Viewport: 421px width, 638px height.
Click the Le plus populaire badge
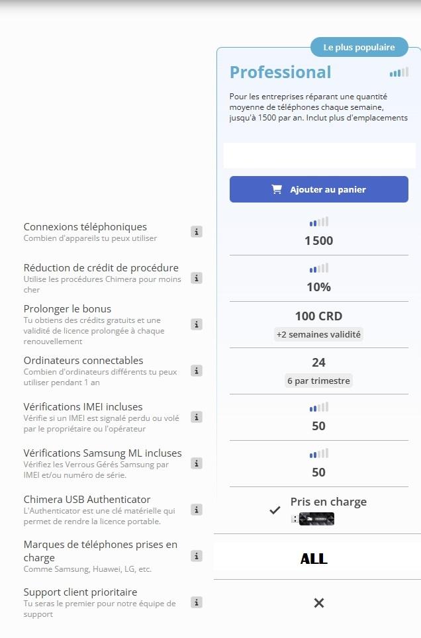click(359, 47)
